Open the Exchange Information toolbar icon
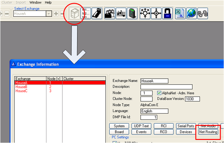224x143 pixels. point(74,13)
